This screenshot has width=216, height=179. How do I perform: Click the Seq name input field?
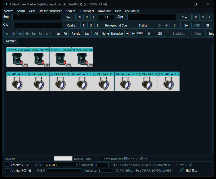(x=37, y=17)
